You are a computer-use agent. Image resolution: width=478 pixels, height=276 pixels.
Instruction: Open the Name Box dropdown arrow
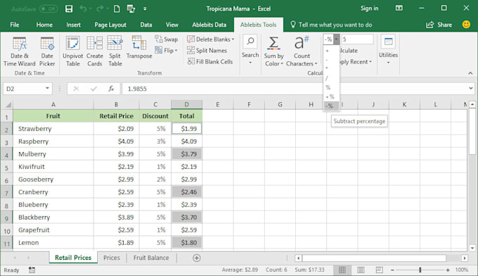pos(47,89)
